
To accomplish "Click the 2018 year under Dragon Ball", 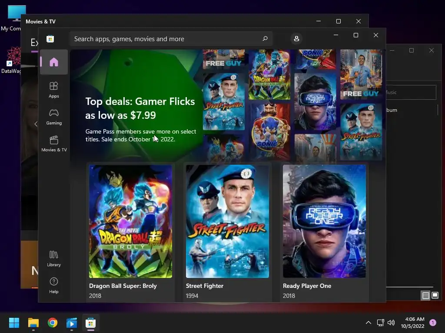I will pos(95,296).
